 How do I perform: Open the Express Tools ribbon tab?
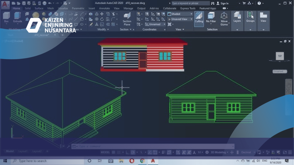188,8
